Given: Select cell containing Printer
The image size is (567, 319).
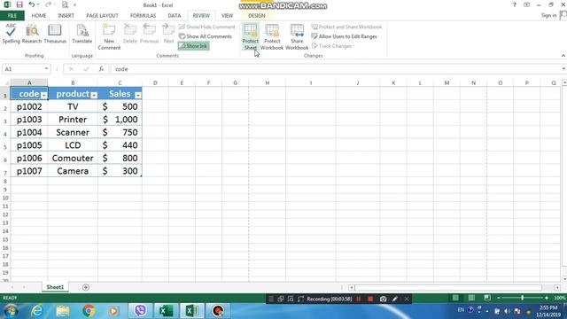Looking at the screenshot, I should click(73, 120).
